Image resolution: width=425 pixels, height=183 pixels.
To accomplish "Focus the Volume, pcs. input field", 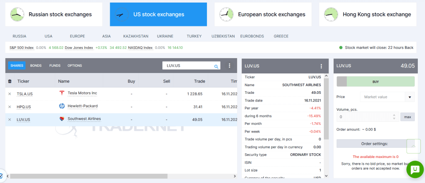I will click(368, 117).
